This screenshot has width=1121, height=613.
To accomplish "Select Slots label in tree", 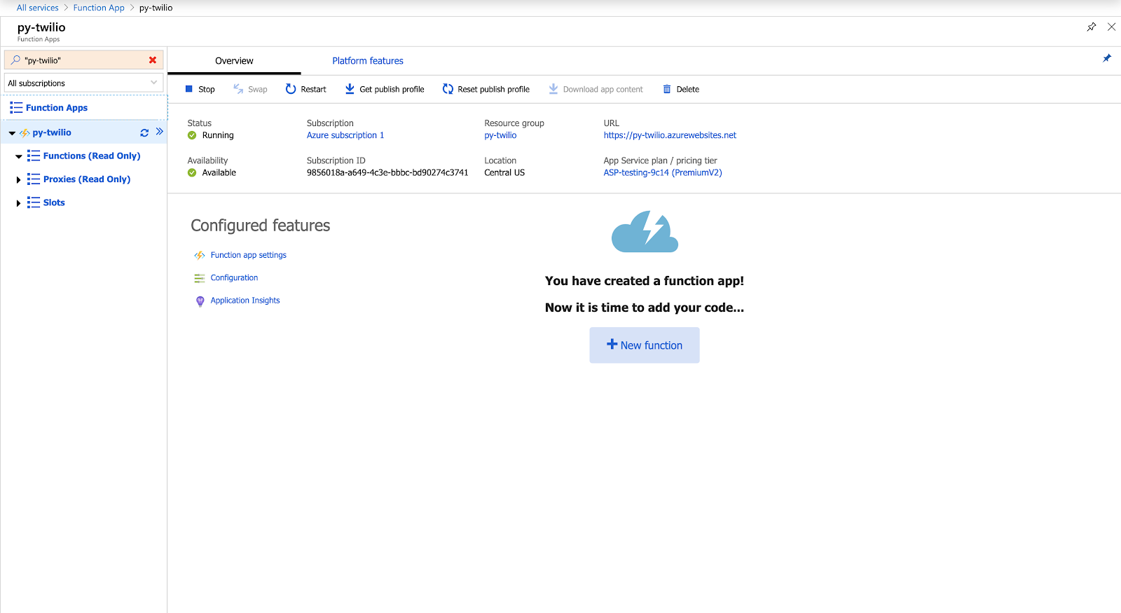I will pyautogui.click(x=54, y=202).
